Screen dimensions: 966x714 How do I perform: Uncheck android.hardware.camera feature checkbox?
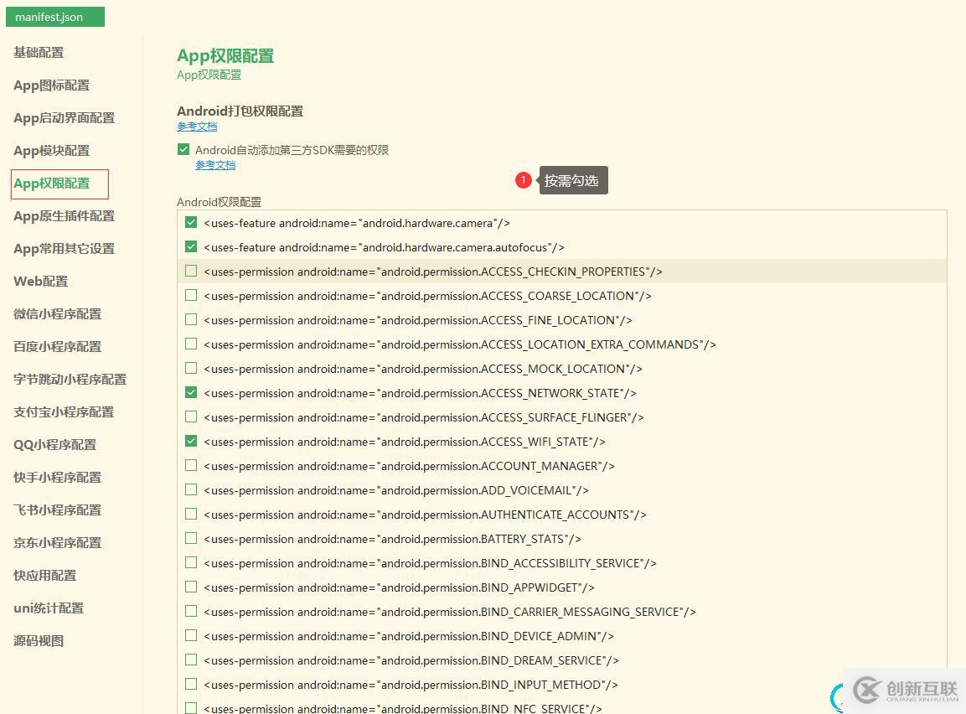pos(191,223)
